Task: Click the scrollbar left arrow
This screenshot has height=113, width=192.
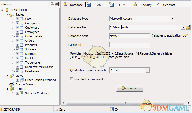Action: click(x=63, y=103)
